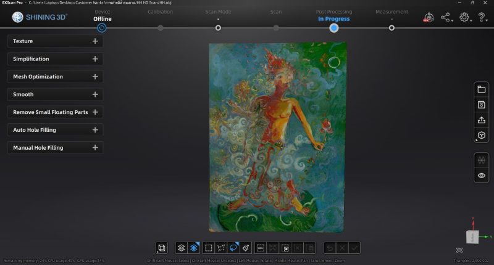Screen dimensions: 494x265
Task: Click the mirror/flip view icon
Action: (482, 160)
